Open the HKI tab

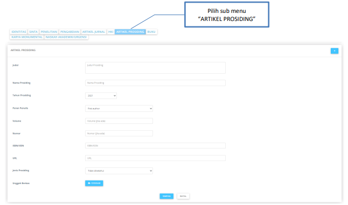point(110,32)
